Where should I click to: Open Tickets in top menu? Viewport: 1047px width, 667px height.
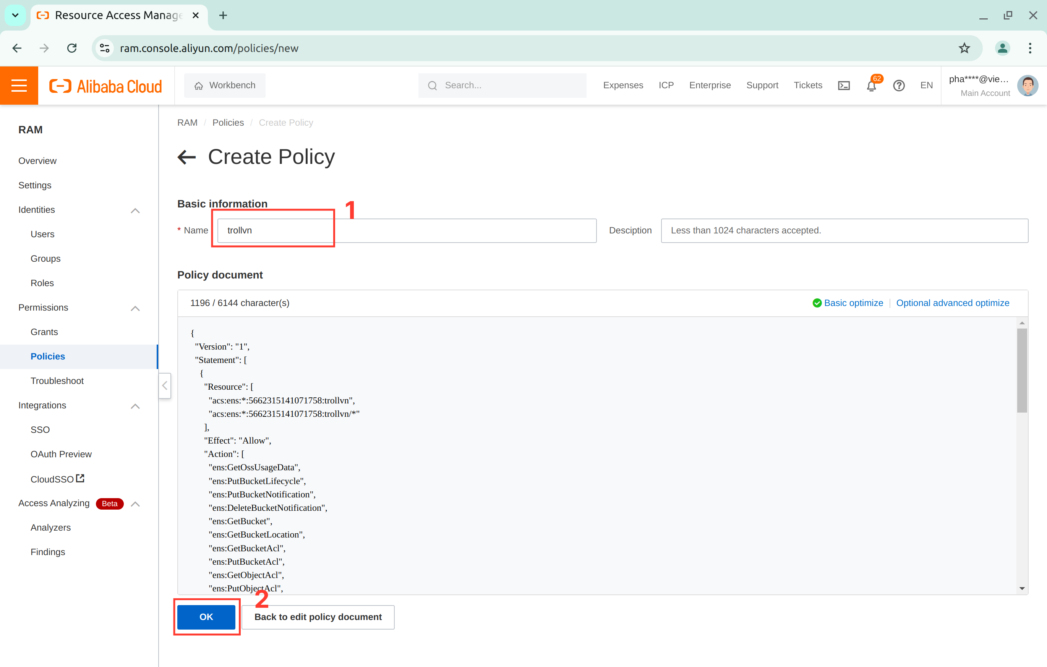pos(807,85)
